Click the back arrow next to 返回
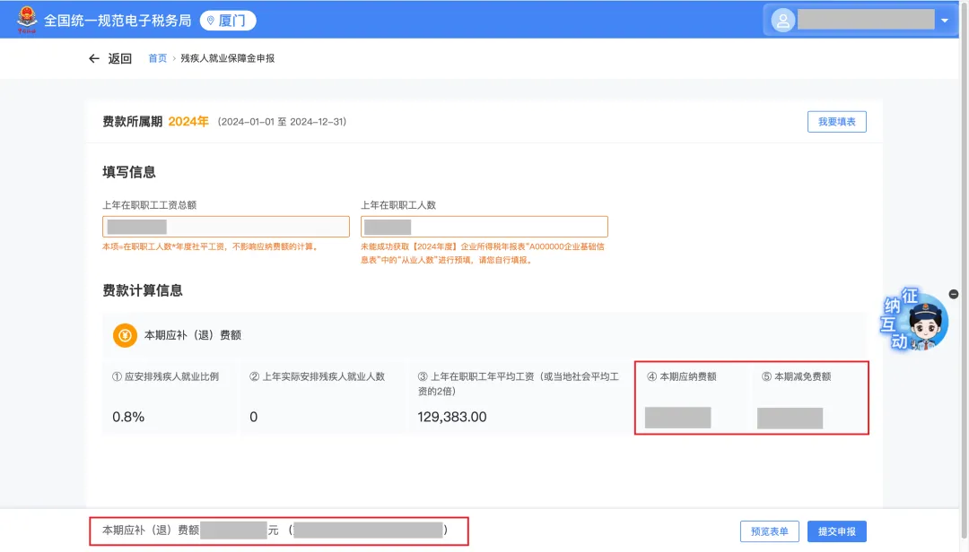This screenshot has height=552, width=969. (x=94, y=58)
